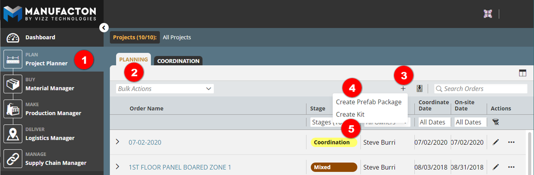Open the 07-02-2020 order link
This screenshot has height=175, width=534.
point(145,142)
